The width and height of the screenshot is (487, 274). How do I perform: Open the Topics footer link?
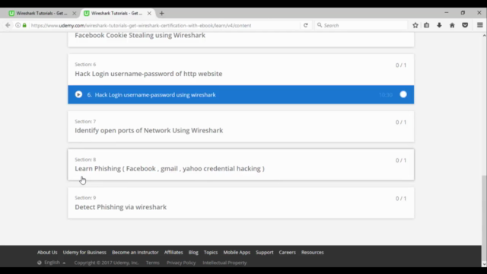click(211, 252)
